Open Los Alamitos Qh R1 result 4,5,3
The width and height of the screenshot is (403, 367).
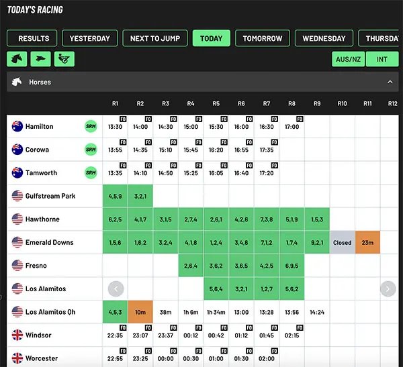click(115, 312)
